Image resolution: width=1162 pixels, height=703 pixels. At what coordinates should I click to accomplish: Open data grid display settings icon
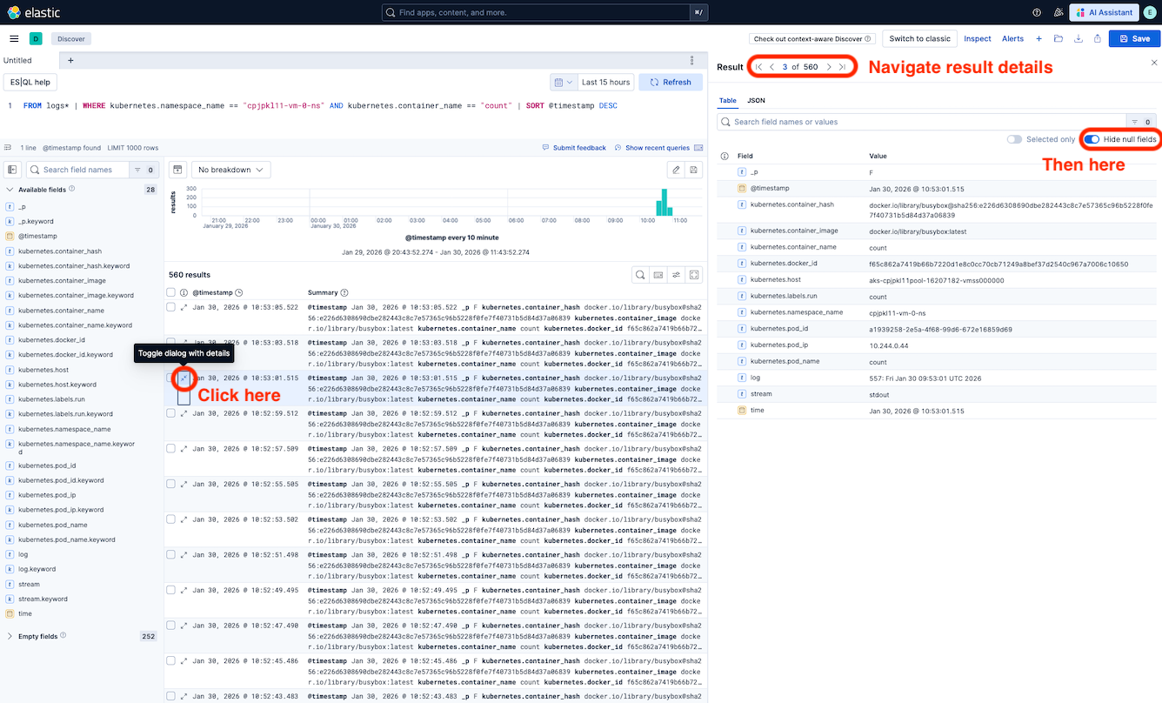[x=676, y=275]
